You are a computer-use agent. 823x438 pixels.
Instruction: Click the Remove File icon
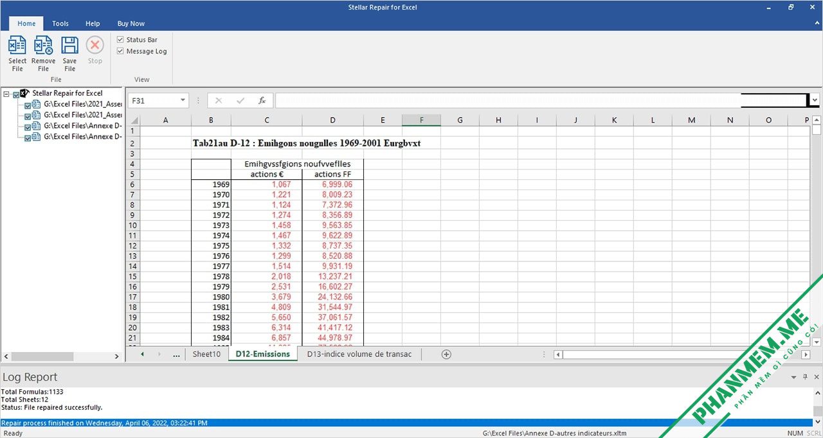click(43, 46)
